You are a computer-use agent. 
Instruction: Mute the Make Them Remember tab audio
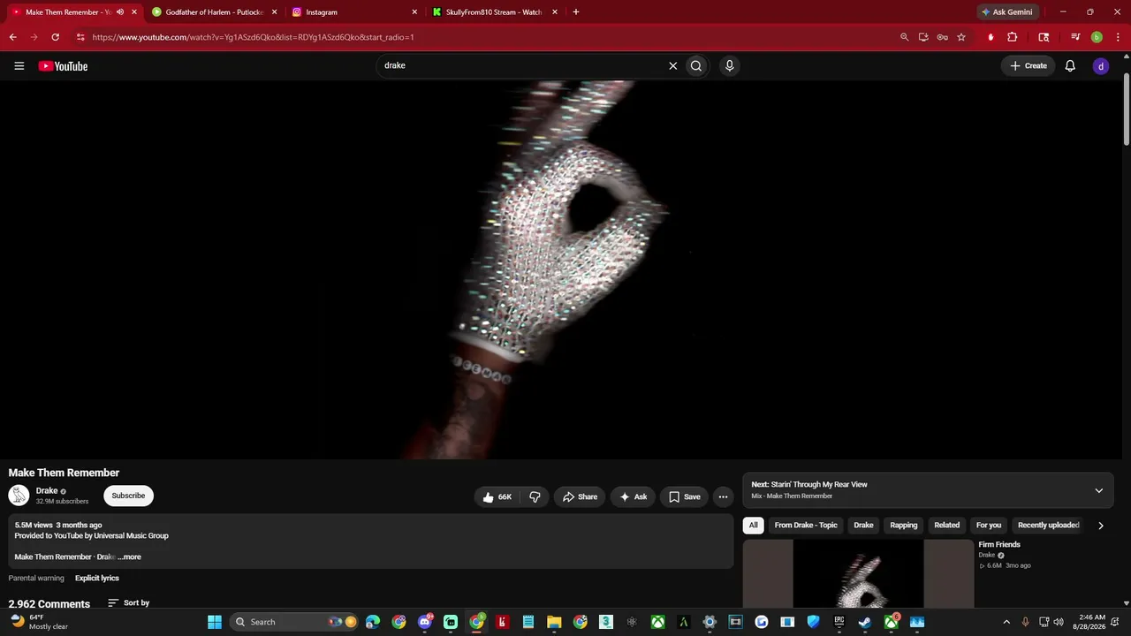(x=120, y=12)
